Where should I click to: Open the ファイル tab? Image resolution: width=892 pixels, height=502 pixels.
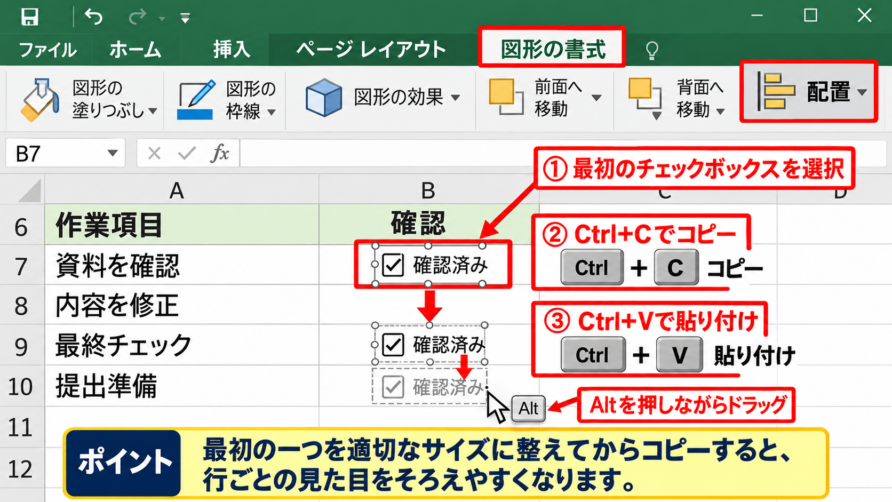47,50
